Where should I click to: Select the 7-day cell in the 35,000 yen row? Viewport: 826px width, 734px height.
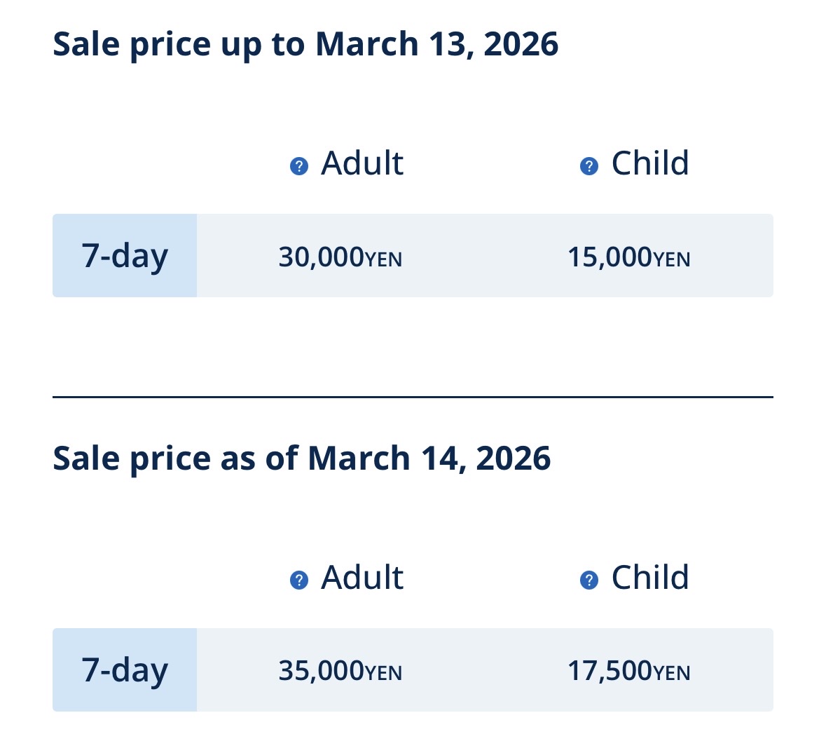click(x=125, y=670)
